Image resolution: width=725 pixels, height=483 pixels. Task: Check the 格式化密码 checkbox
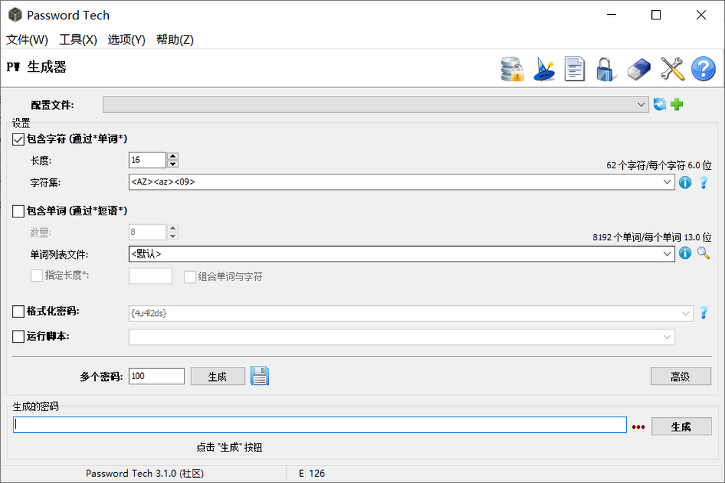pos(17,313)
